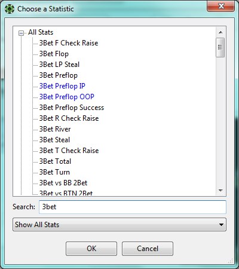Image resolution: width=239 pixels, height=269 pixels.
Task: Select 3Bet Total from the list
Action: tap(55, 161)
